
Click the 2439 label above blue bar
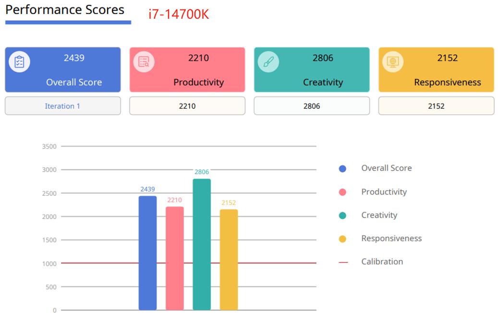coord(148,189)
